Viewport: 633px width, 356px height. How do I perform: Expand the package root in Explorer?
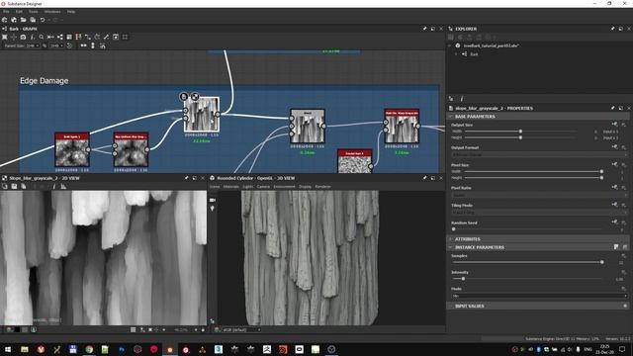[450, 45]
